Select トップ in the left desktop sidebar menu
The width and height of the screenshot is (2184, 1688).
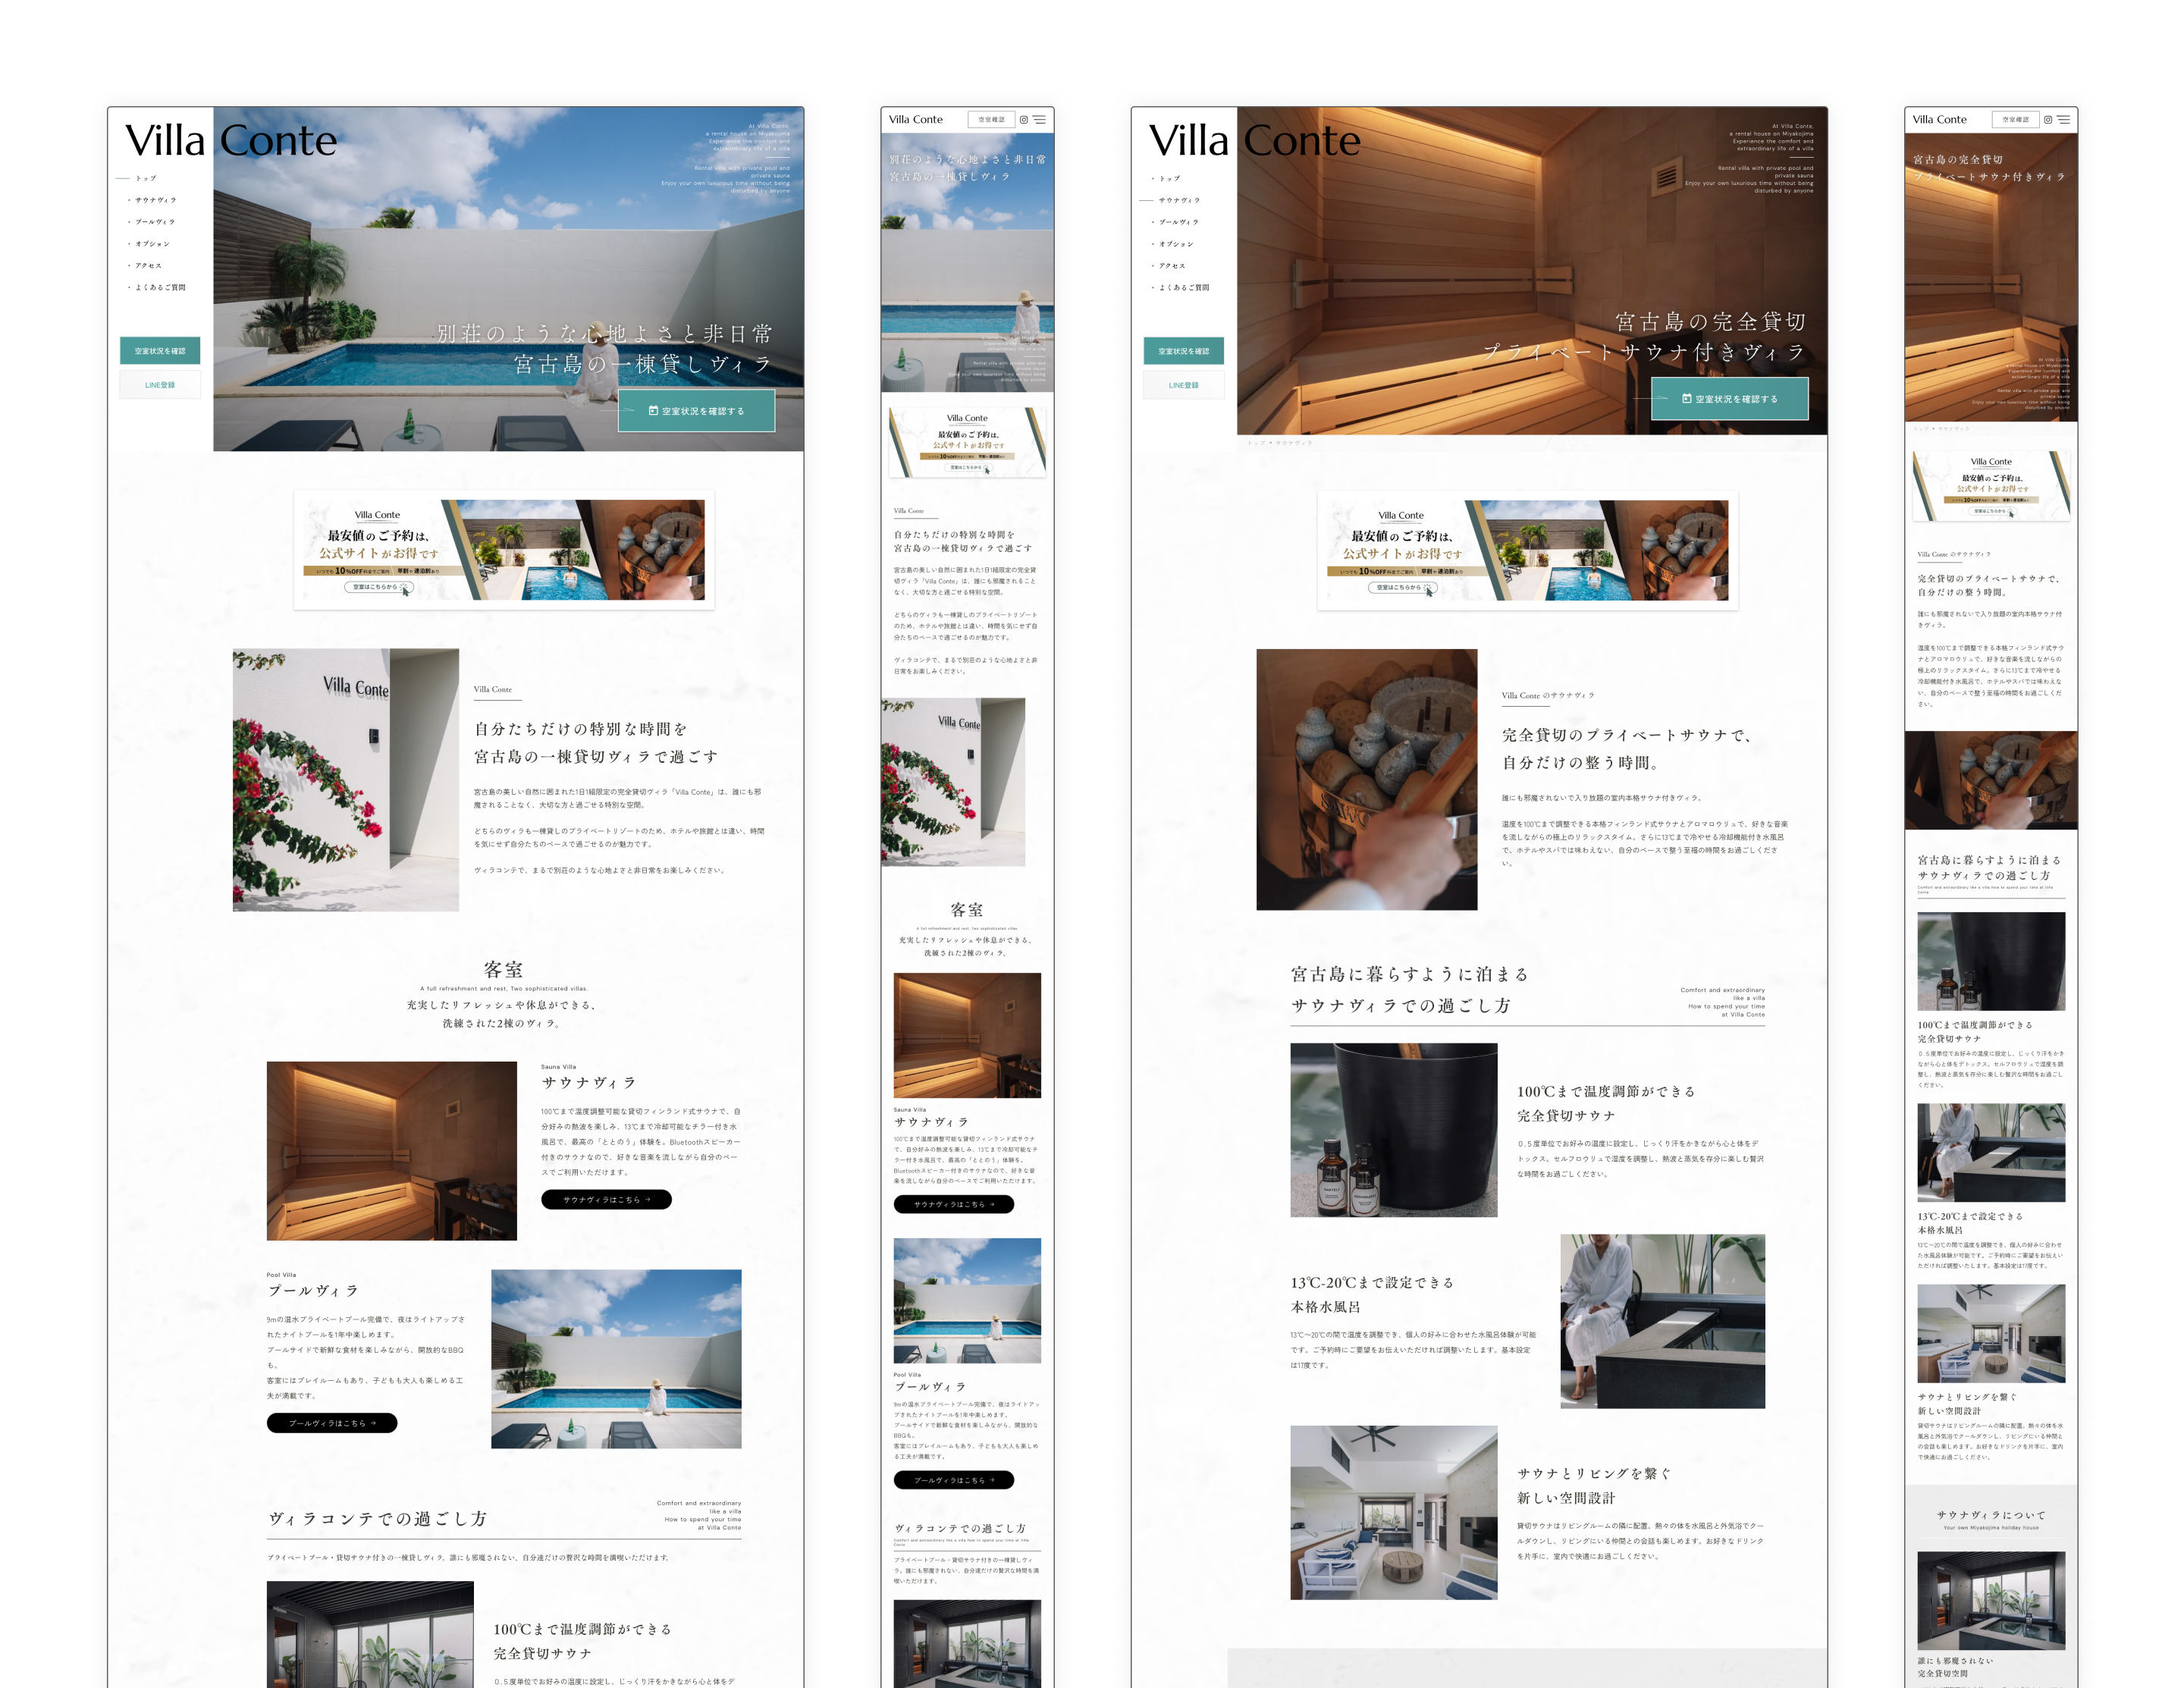tap(146, 179)
